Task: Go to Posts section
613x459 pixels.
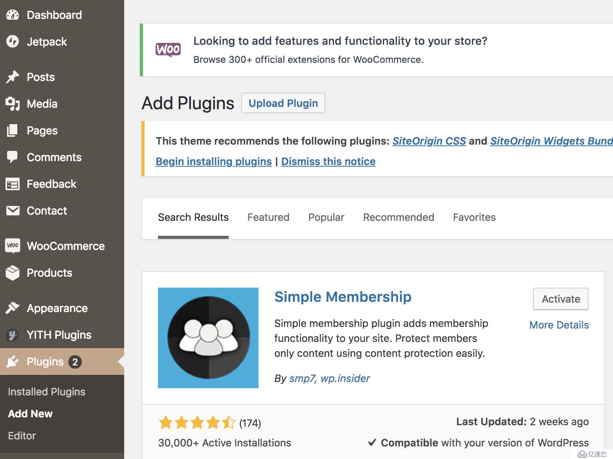Action: [41, 77]
